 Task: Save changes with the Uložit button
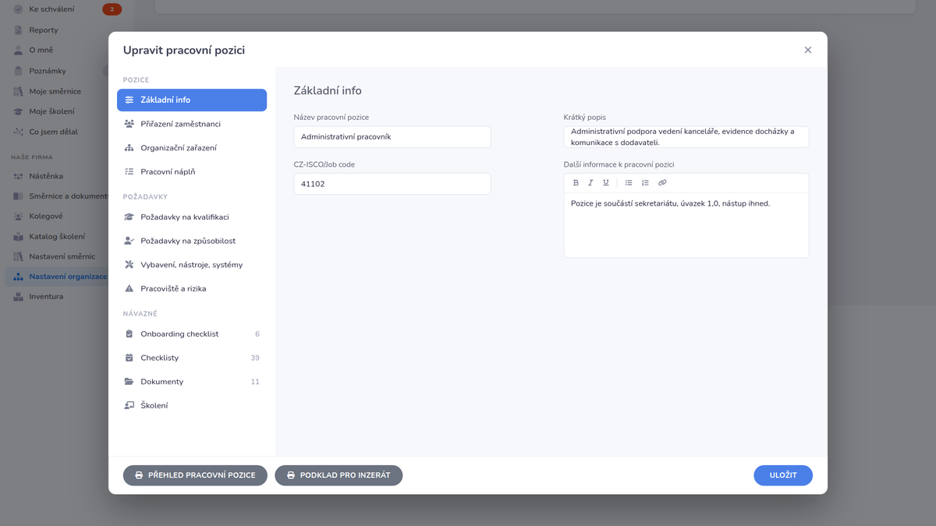(783, 475)
